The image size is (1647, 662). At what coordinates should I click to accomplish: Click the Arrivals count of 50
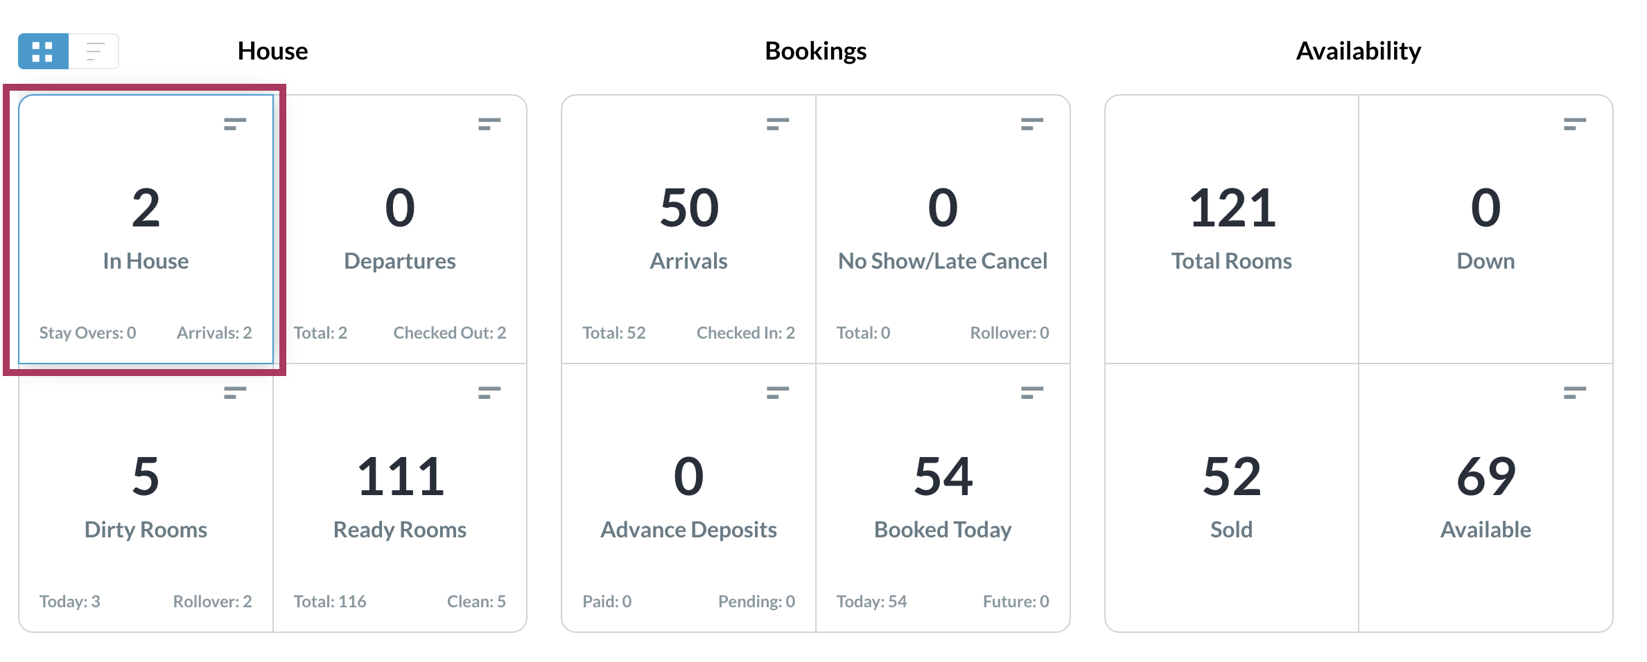coord(689,208)
